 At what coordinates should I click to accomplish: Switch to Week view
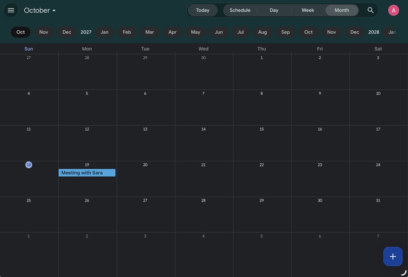(308, 10)
